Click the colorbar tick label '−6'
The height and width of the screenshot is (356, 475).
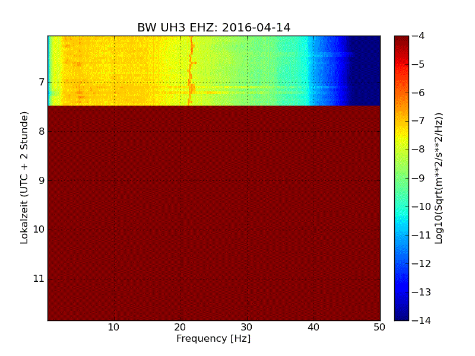click(x=419, y=93)
